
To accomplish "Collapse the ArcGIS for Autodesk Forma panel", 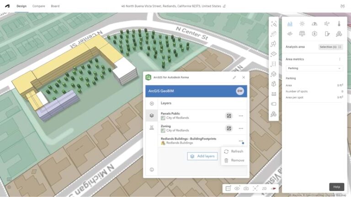I will pyautogui.click(x=234, y=78).
